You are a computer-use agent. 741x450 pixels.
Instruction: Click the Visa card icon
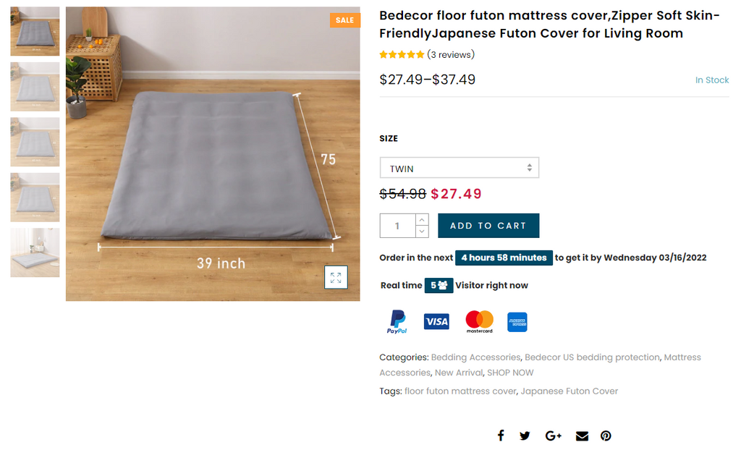pyautogui.click(x=436, y=322)
